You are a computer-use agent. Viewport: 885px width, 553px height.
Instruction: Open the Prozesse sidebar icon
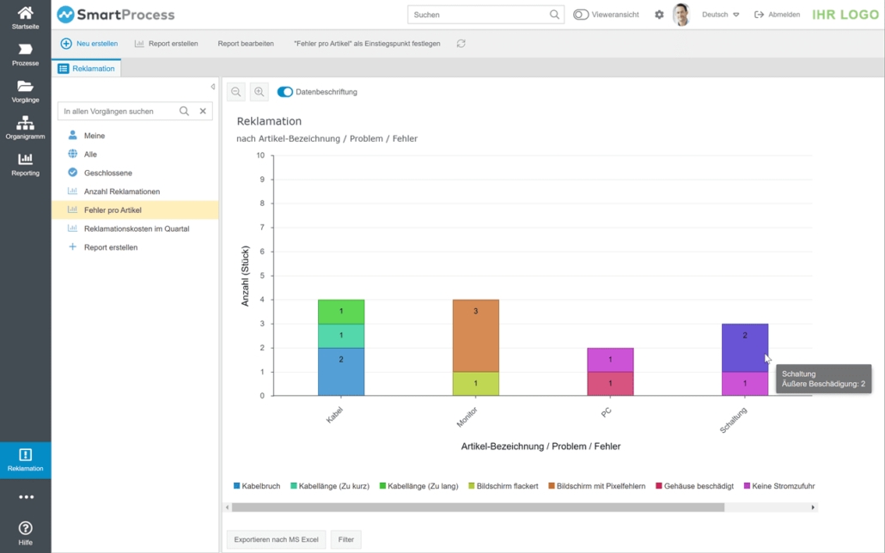pos(26,49)
